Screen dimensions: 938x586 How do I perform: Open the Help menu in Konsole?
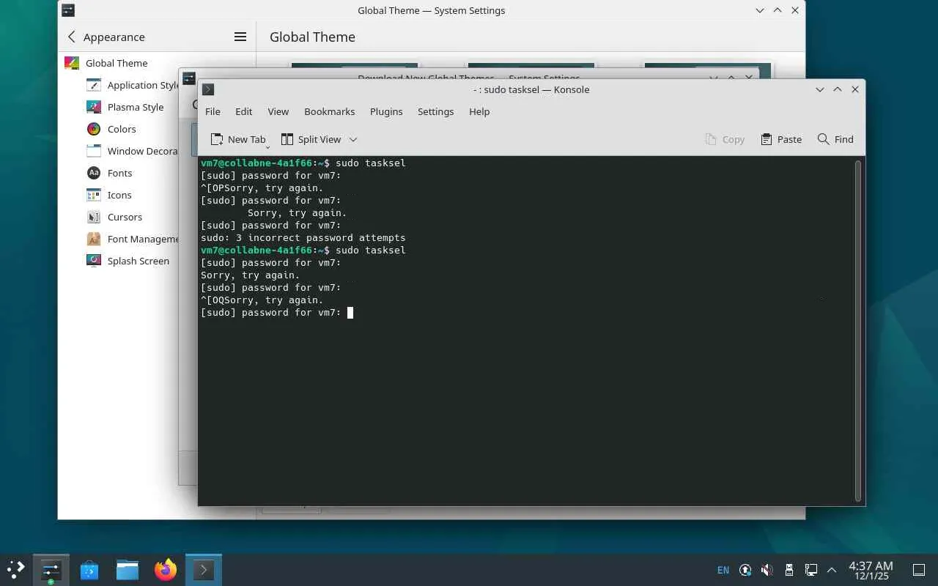click(x=479, y=111)
